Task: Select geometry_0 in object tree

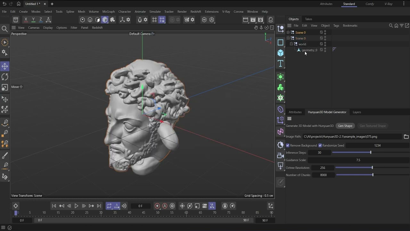Action: point(309,50)
